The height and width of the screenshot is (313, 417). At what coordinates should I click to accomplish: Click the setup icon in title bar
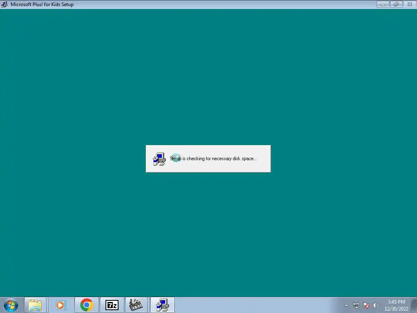tap(4, 4)
